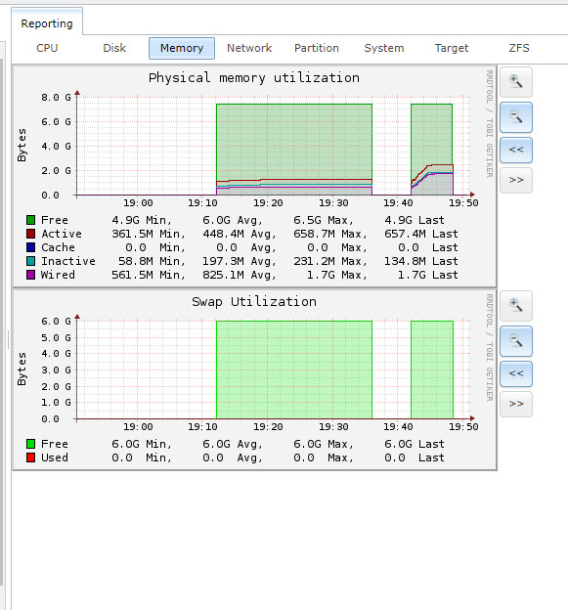Move Swap Utilization graph back with <<
The image size is (568, 610).
click(x=516, y=373)
